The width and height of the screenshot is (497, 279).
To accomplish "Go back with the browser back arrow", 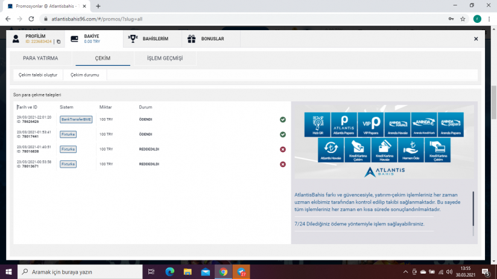I will (8, 19).
